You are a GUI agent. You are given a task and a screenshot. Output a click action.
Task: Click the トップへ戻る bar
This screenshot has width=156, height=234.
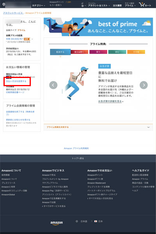click(x=78, y=158)
